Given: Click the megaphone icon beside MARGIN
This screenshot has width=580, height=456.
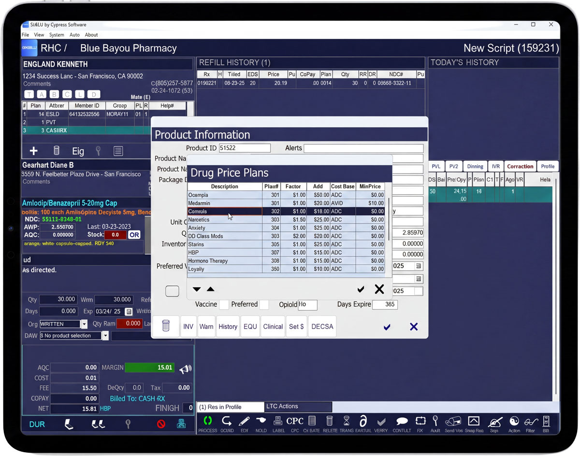Looking at the screenshot, I should click(x=185, y=370).
